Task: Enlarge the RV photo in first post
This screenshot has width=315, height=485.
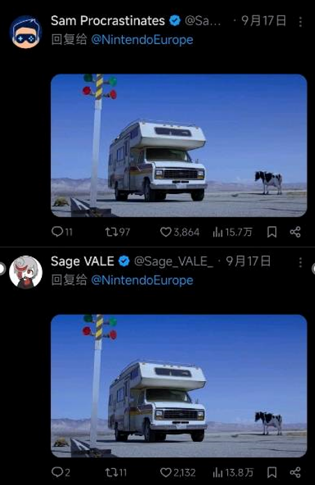Action: [179, 145]
